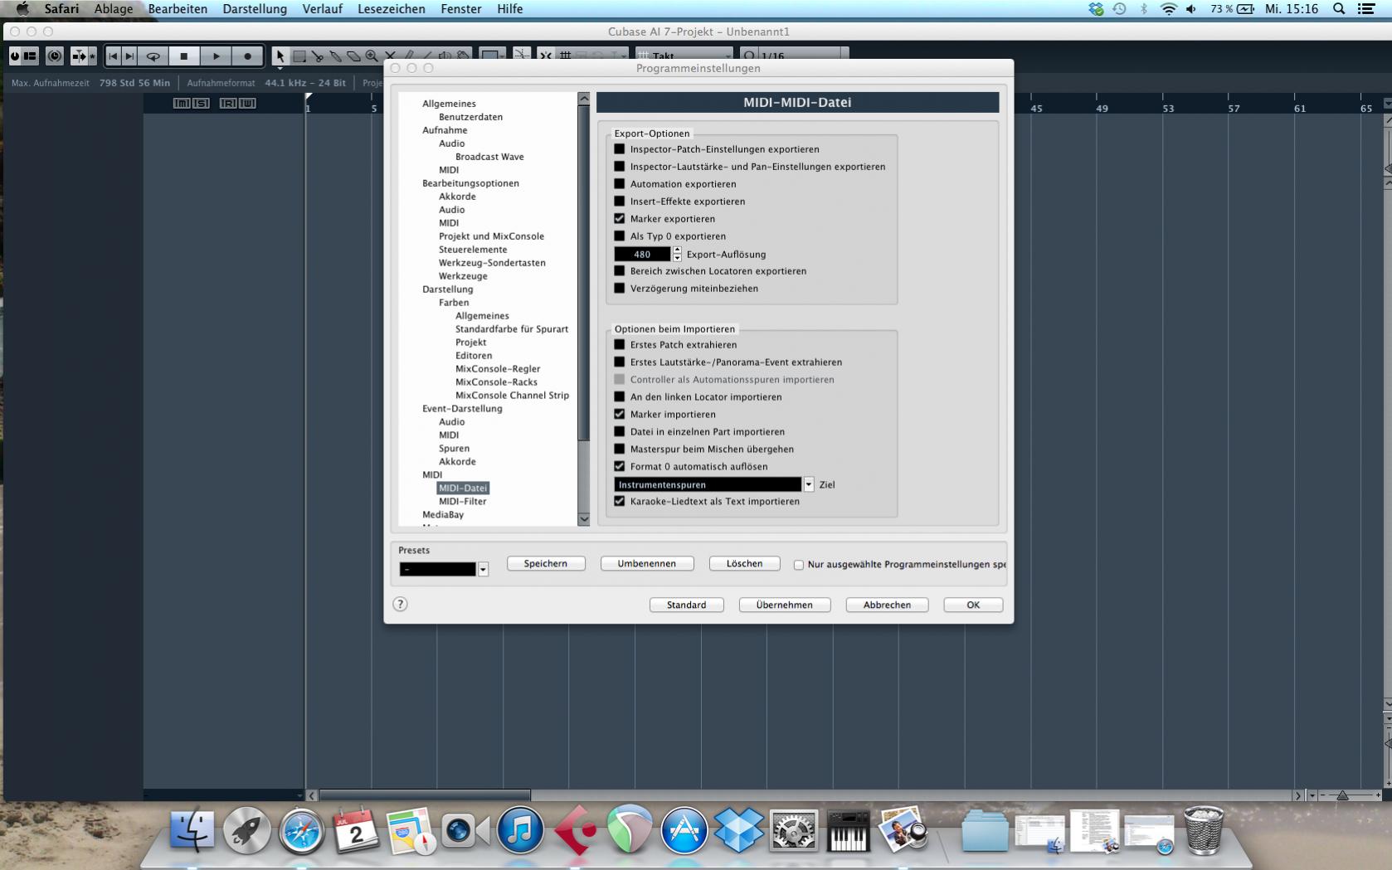Viewport: 1392px width, 870px height.
Task: Uncheck Format 0 automatisch auflösen
Action: coord(619,467)
